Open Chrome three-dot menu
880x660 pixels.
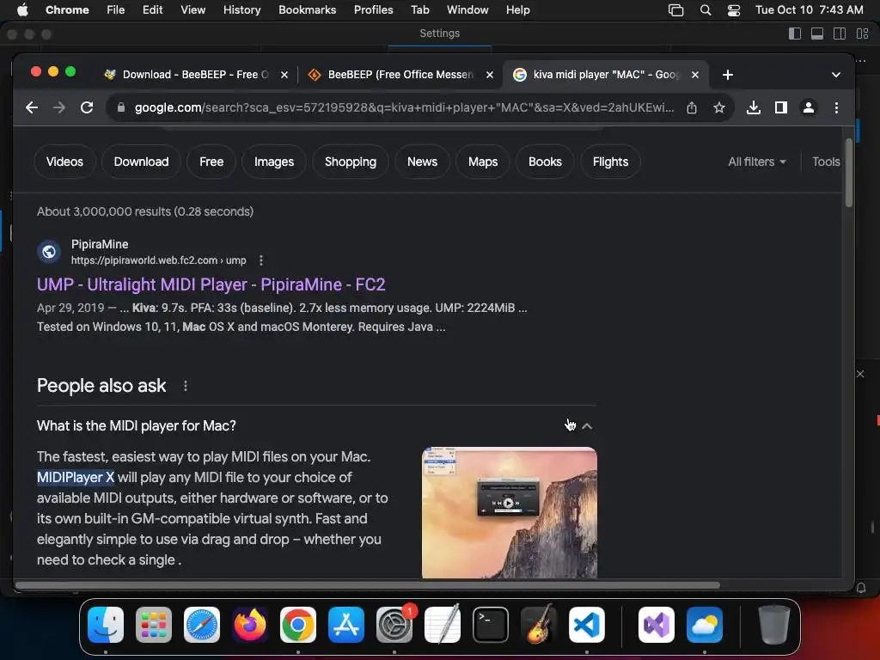click(x=836, y=107)
